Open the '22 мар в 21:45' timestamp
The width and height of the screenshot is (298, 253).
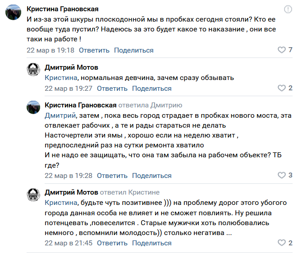point(69,243)
